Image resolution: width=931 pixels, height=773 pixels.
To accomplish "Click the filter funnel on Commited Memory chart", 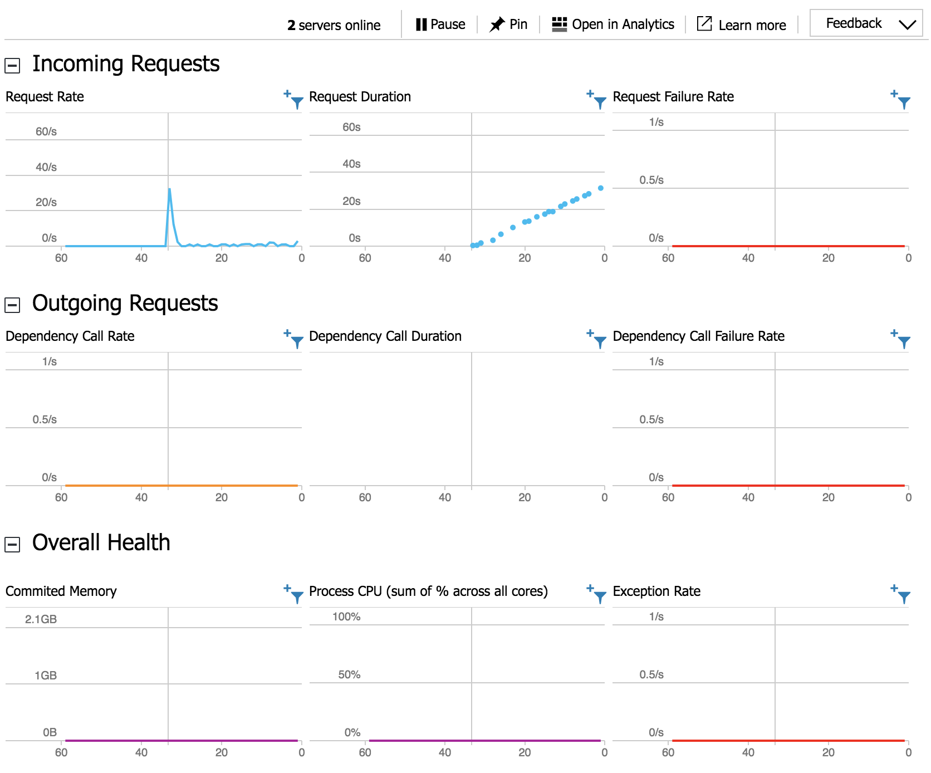I will click(296, 598).
